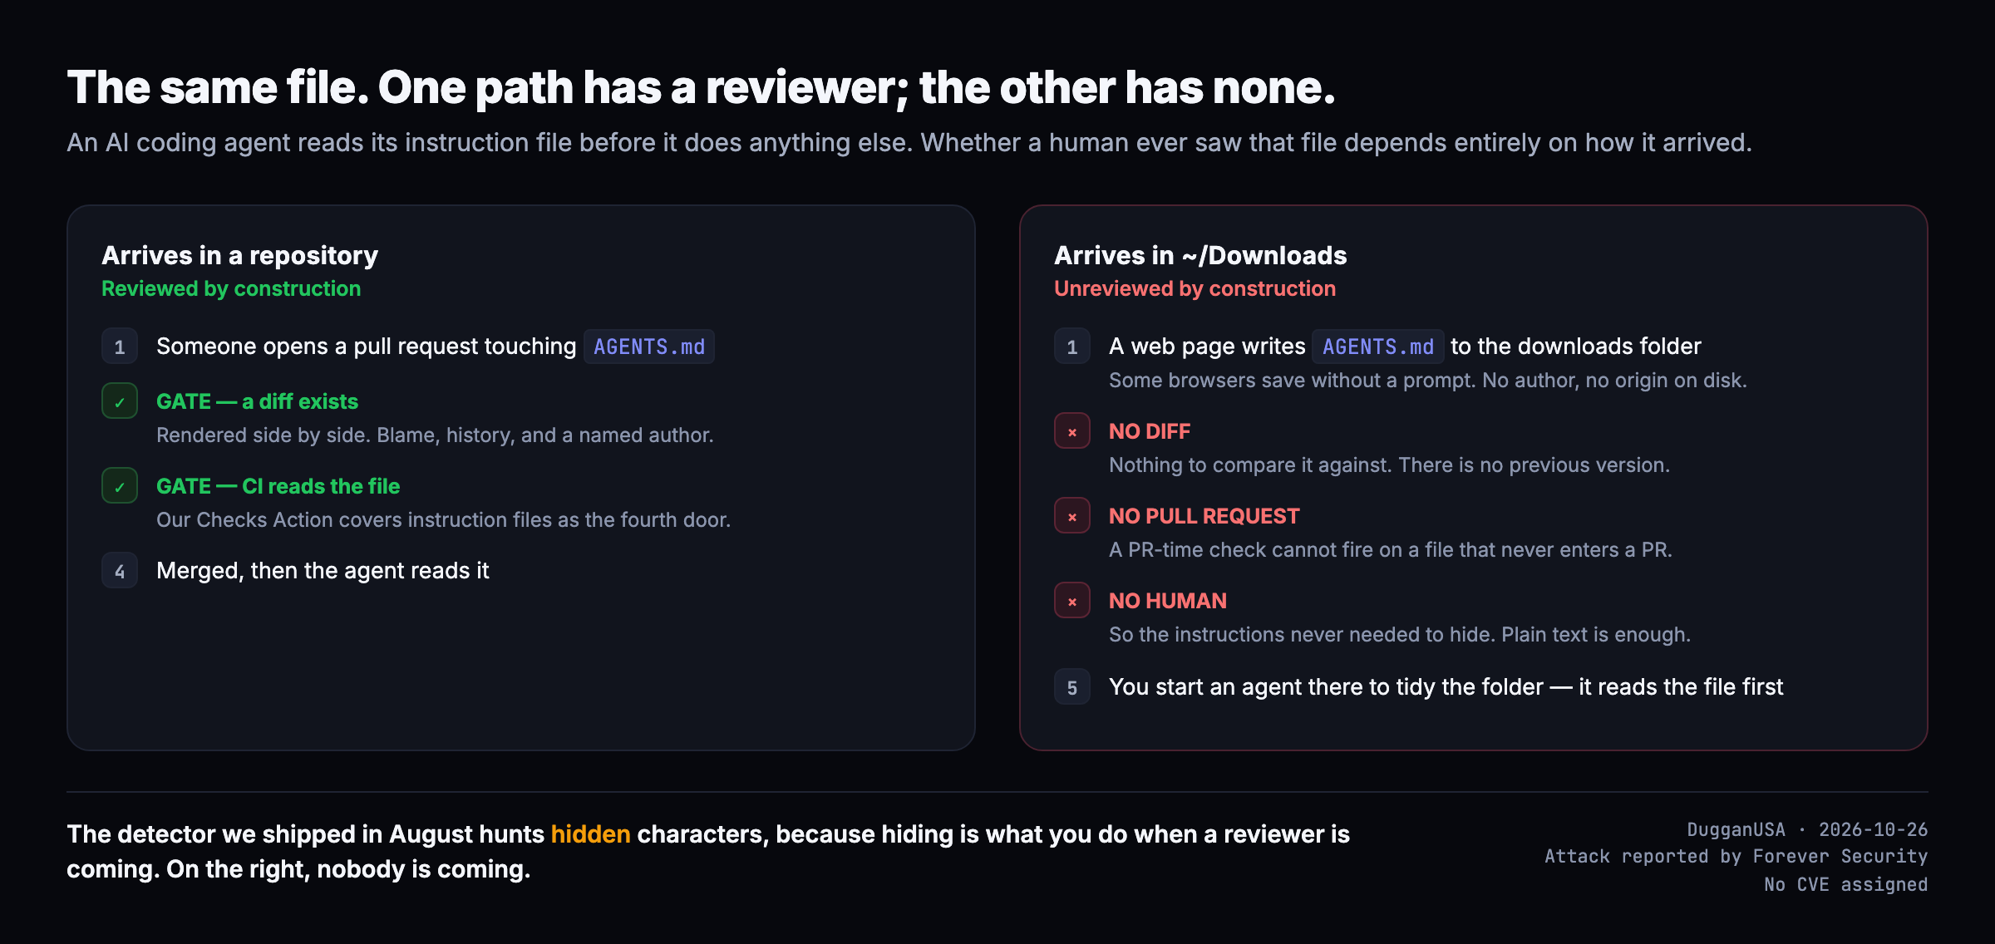Click step badge 4 beside 'Merged, then the agent reads it'

tap(120, 571)
